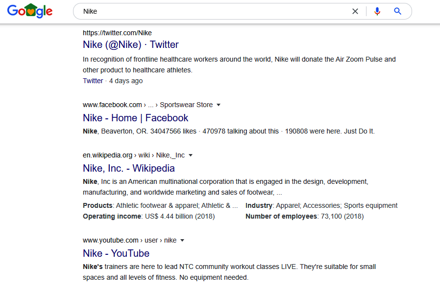The width and height of the screenshot is (440, 290).
Task: Expand the dropdown arrow beside youtube user nike
Action: [x=182, y=241]
